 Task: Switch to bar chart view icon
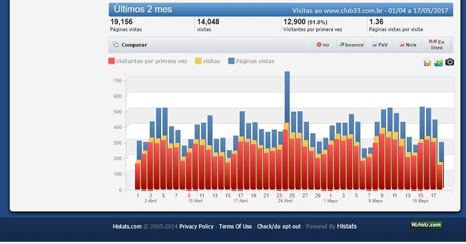click(427, 62)
